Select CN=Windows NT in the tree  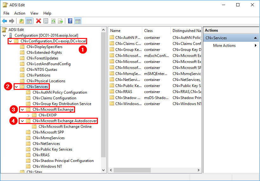point(47,166)
